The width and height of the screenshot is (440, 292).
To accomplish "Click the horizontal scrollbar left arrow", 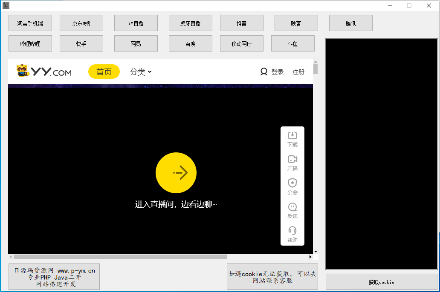I will (11, 257).
